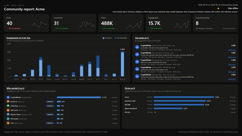This screenshot has width=242, height=136.
Task: Click the Who carried it on X heading
Action: [x=15, y=88]
